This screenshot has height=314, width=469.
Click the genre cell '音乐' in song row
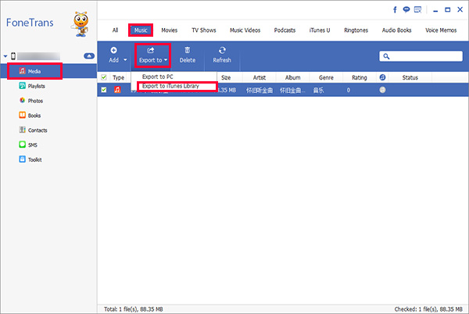coord(318,90)
